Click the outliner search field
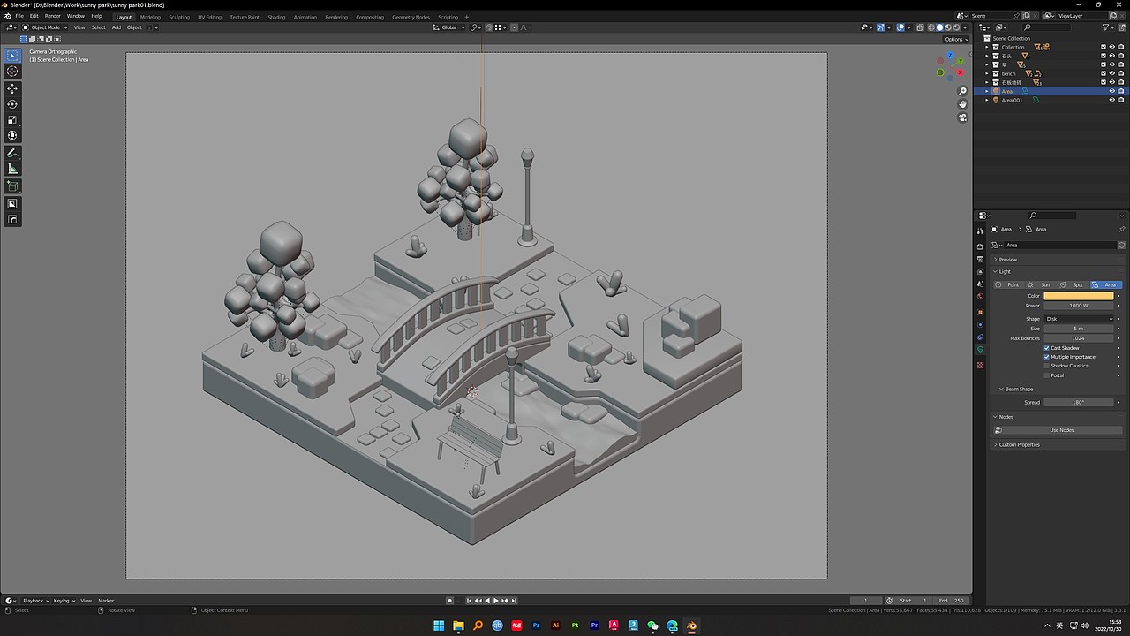This screenshot has width=1130, height=636. pyautogui.click(x=1045, y=27)
